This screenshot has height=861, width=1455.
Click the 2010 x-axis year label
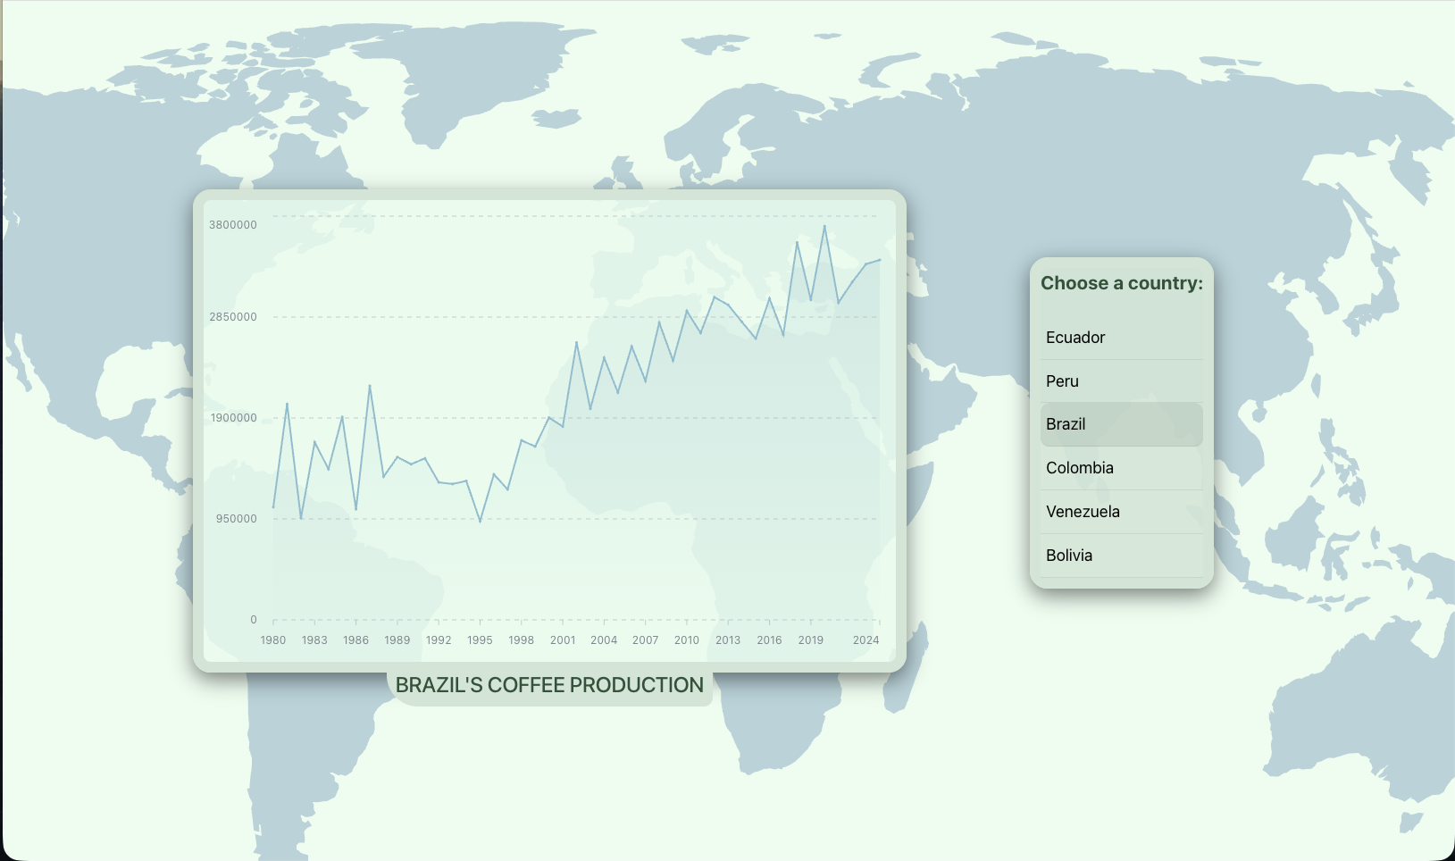click(687, 640)
